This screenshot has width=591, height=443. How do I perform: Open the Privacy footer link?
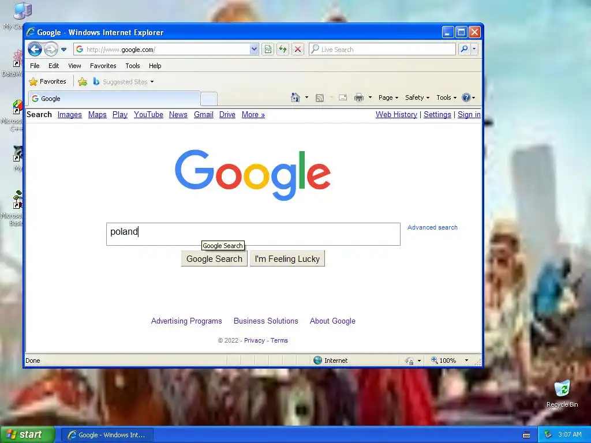tap(255, 340)
